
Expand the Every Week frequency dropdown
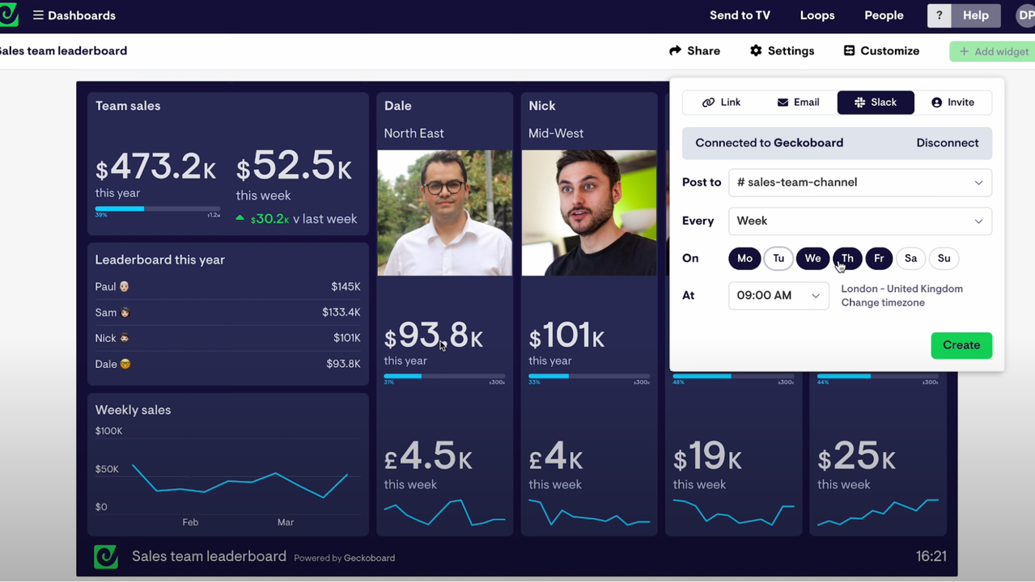click(x=859, y=221)
